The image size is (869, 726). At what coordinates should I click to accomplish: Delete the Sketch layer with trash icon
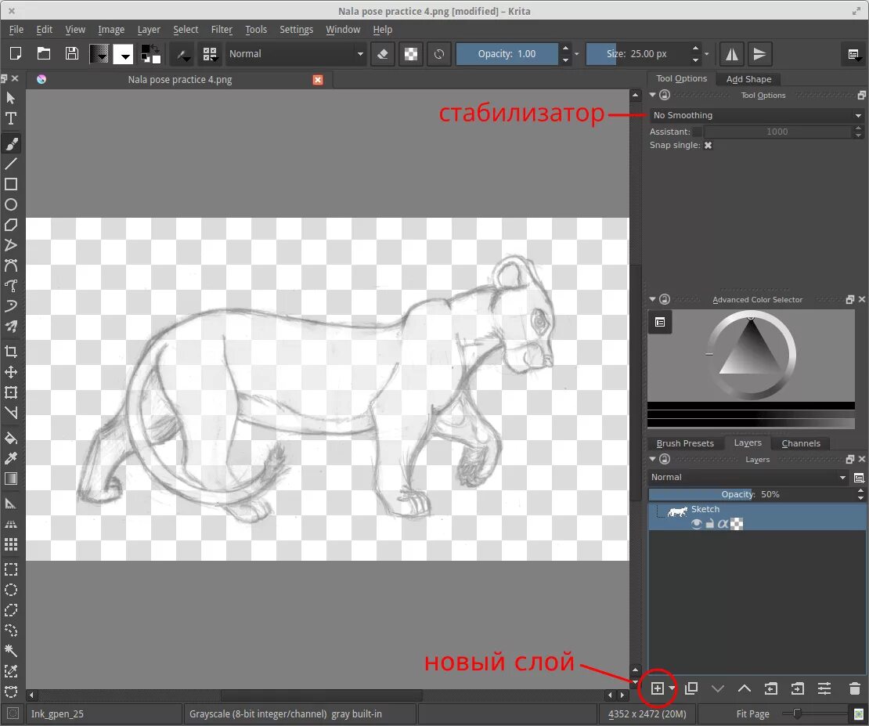coord(854,688)
